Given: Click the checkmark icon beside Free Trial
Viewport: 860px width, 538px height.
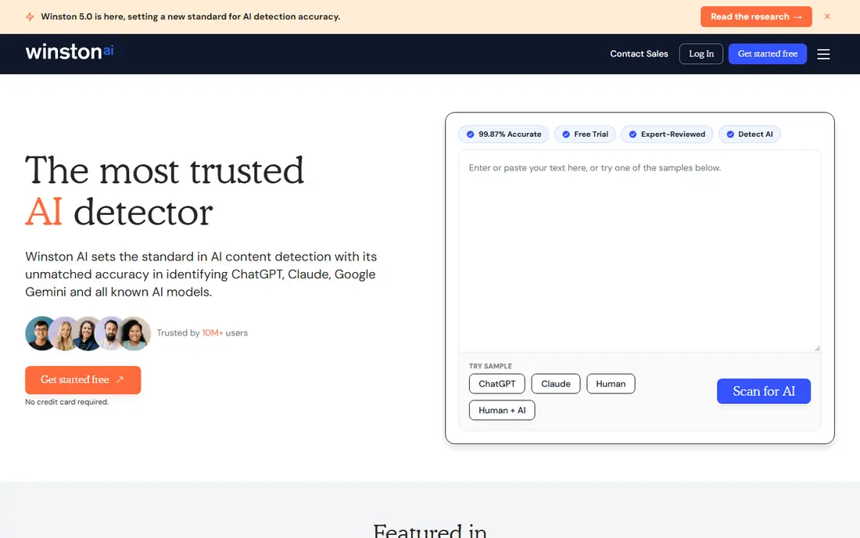Looking at the screenshot, I should 566,134.
